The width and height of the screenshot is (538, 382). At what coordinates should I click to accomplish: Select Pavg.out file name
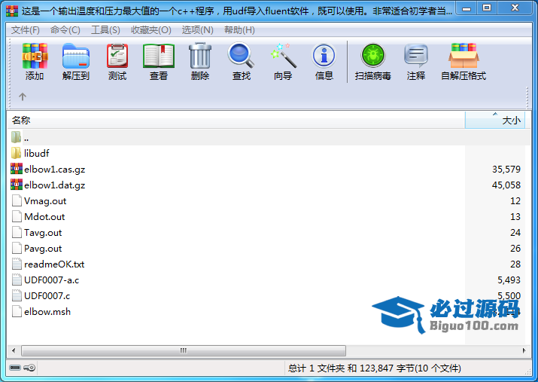(x=43, y=249)
